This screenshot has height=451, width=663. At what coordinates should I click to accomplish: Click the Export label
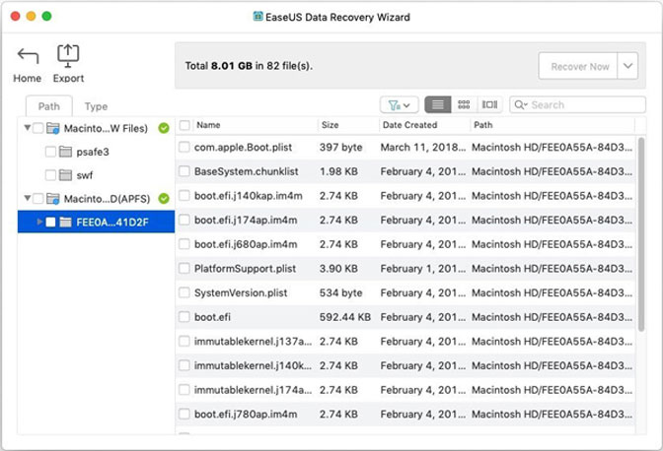(68, 79)
